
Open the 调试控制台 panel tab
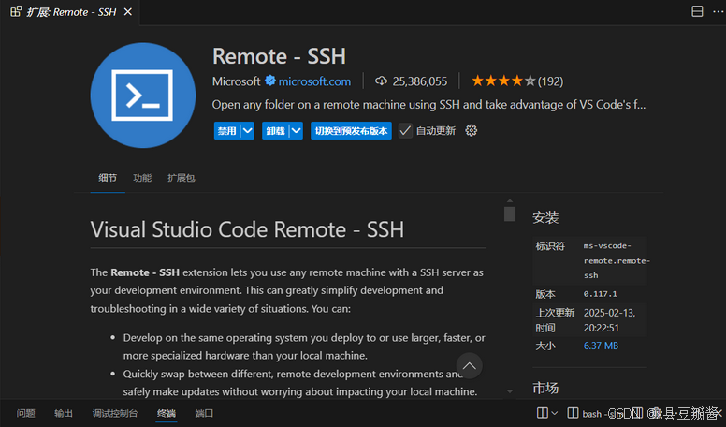point(115,413)
